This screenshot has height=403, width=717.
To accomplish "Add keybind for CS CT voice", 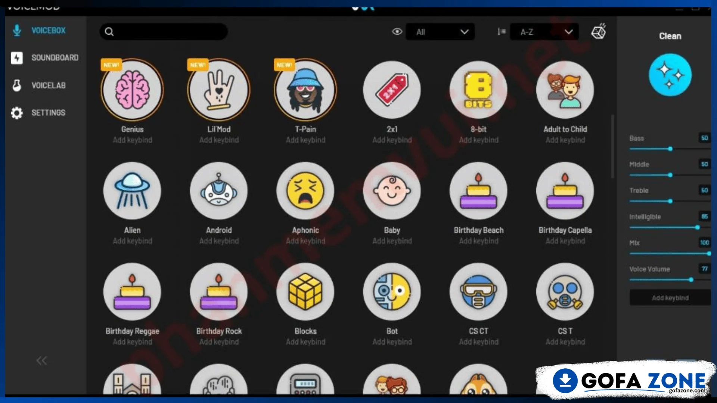I will pos(478,342).
